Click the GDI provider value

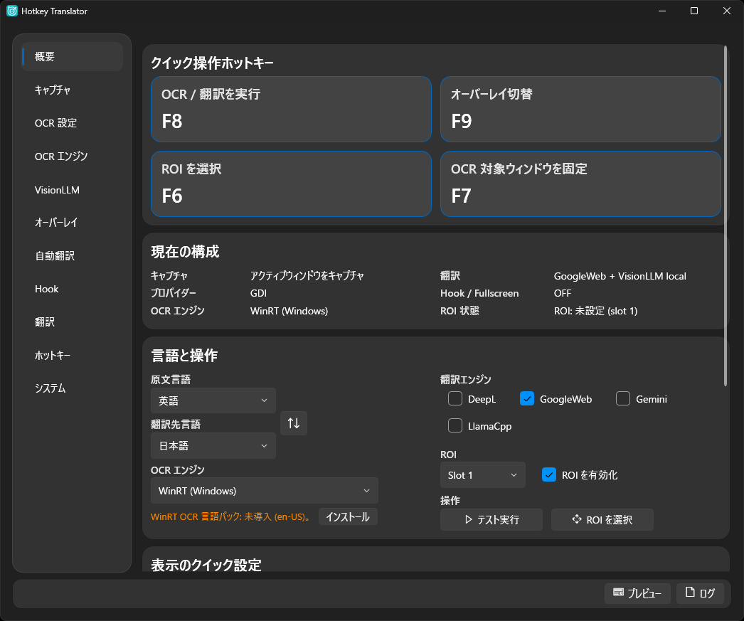coord(258,293)
